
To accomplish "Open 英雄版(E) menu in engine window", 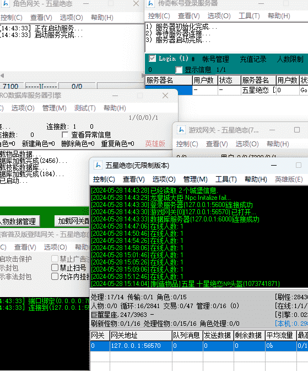I will coord(289,179).
